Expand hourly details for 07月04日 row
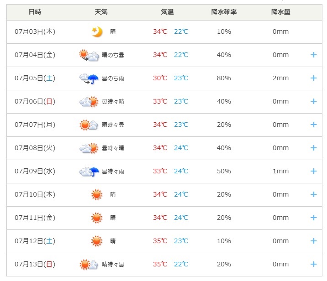Image resolution: width=327 pixels, height=281 pixels. pos(313,55)
